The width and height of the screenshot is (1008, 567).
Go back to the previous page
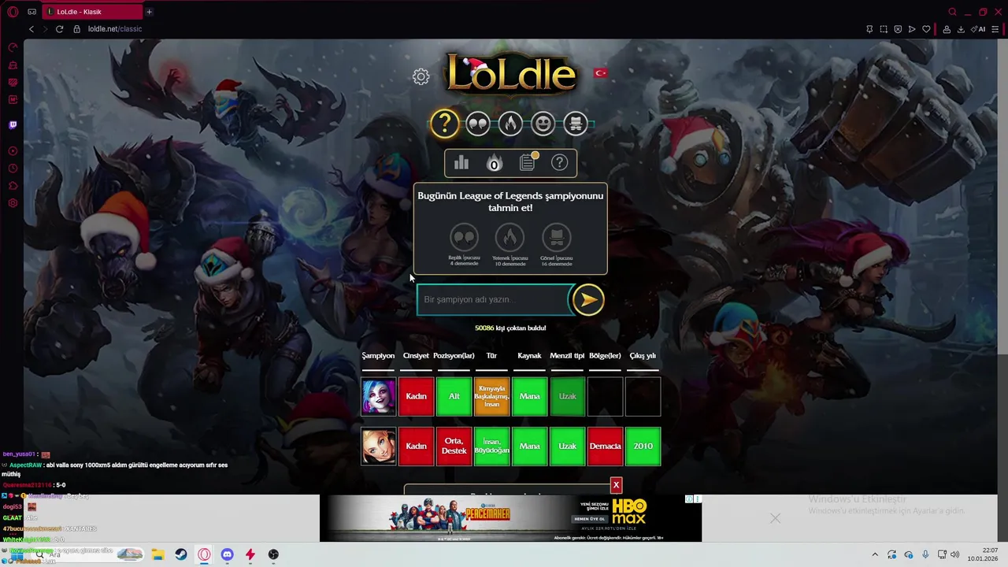pos(31,29)
